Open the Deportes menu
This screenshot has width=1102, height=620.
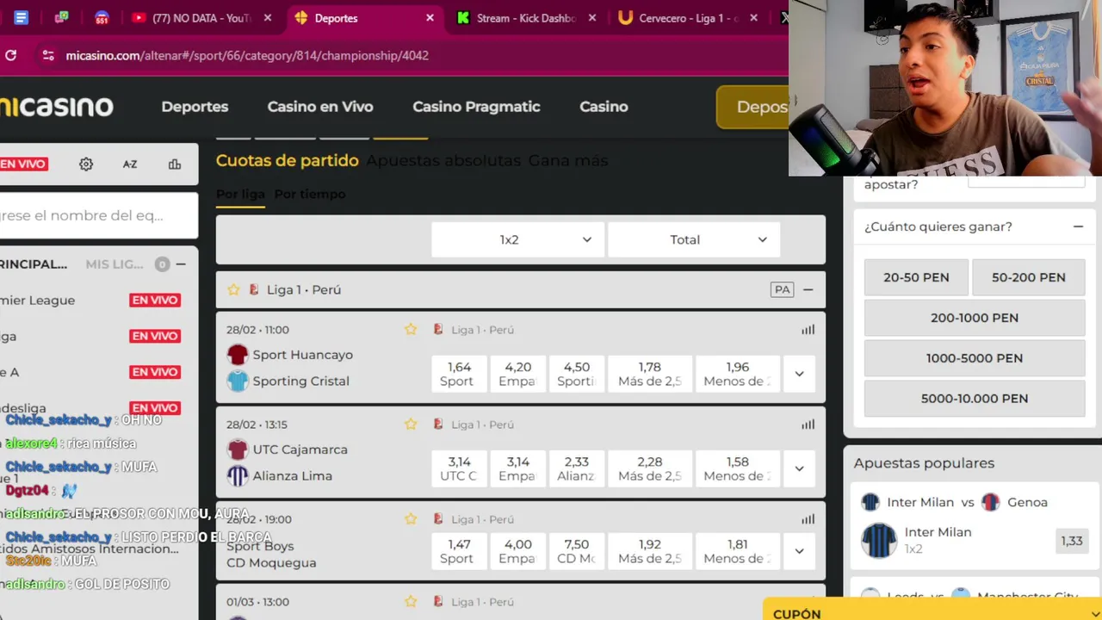coord(195,107)
